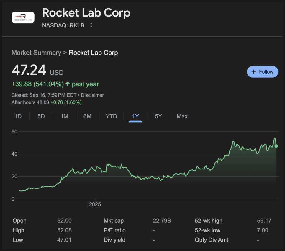Click the green up arrow icon
The height and width of the screenshot is (251, 285).
[x=68, y=84]
